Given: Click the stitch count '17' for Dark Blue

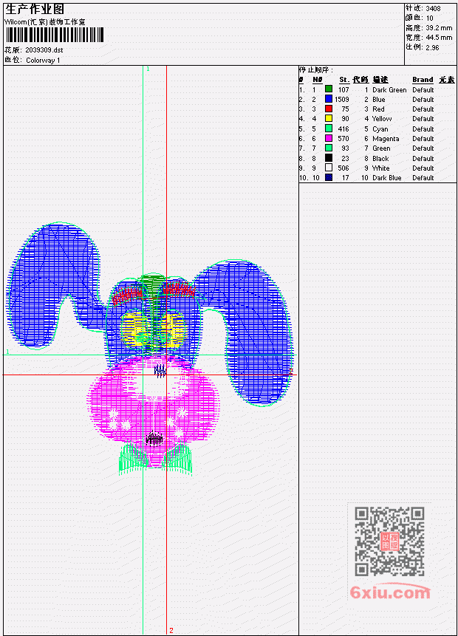Looking at the screenshot, I should (345, 178).
